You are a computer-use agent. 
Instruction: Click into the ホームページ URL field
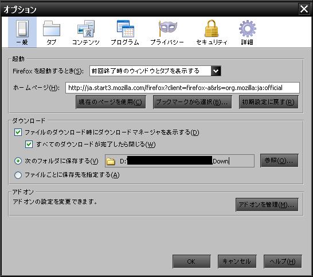pyautogui.click(x=182, y=88)
